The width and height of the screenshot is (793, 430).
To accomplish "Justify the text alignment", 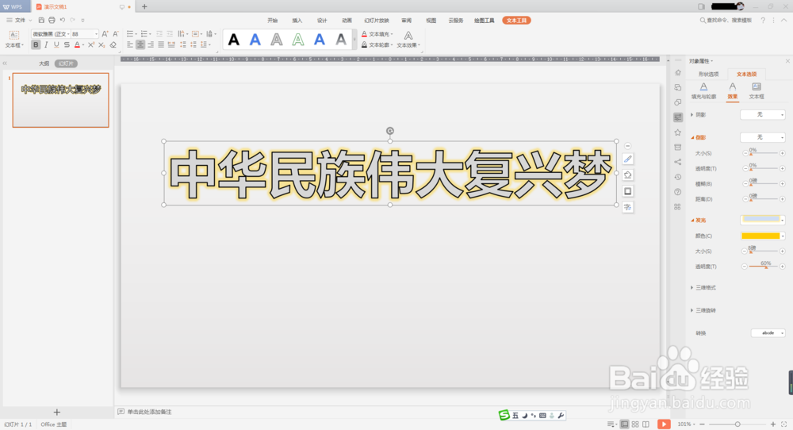I will coord(161,45).
